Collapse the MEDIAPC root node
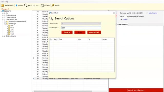This screenshot has width=164, height=92. 1,11
